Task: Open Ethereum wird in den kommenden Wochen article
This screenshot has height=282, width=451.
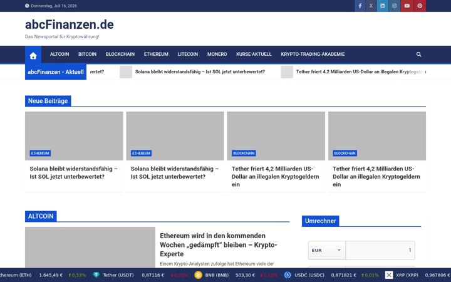Action: pos(219,245)
